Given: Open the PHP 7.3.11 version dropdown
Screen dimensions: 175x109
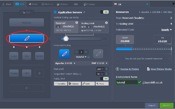Looking at the screenshot, I should coord(100,63).
